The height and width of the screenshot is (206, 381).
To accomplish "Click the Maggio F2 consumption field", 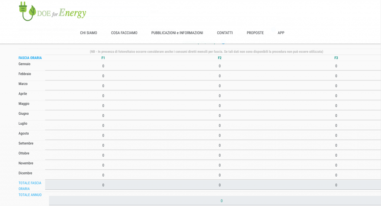I will tap(220, 106).
